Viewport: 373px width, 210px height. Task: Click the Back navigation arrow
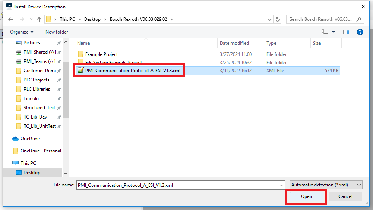click(x=10, y=19)
